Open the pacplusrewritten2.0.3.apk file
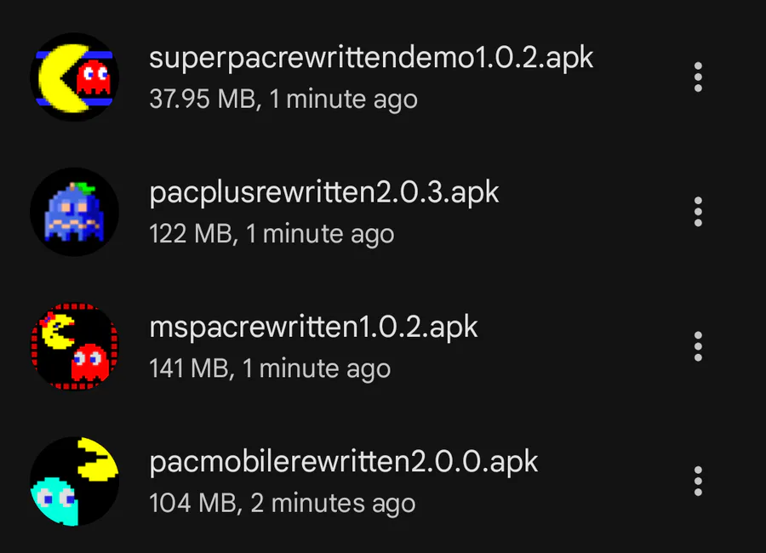This screenshot has width=766, height=553. (324, 192)
